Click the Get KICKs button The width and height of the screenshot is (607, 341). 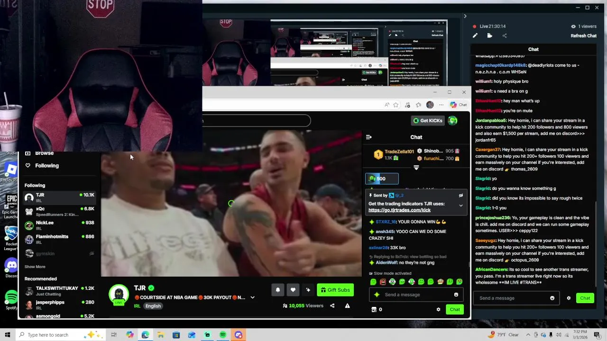pos(428,120)
